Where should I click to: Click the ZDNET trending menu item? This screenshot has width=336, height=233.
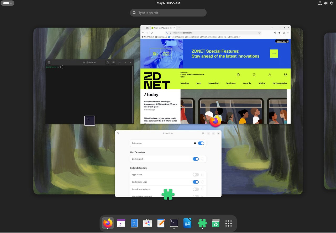[185, 83]
